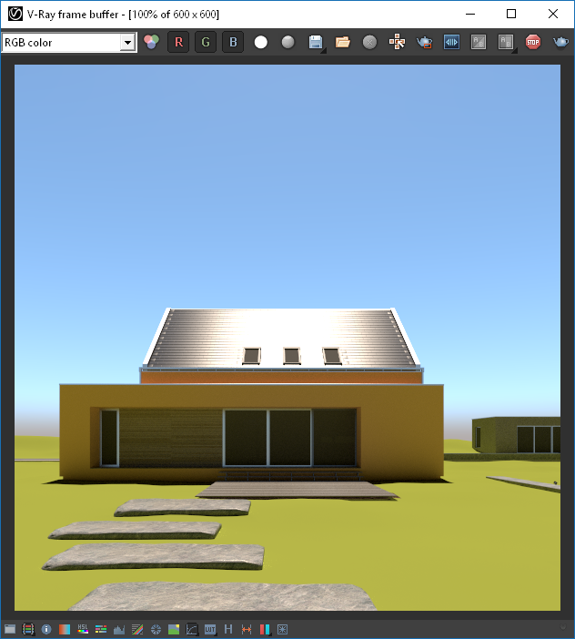This screenshot has height=639, width=575.
Task: Toggle HSL color correction
Action: (x=83, y=629)
